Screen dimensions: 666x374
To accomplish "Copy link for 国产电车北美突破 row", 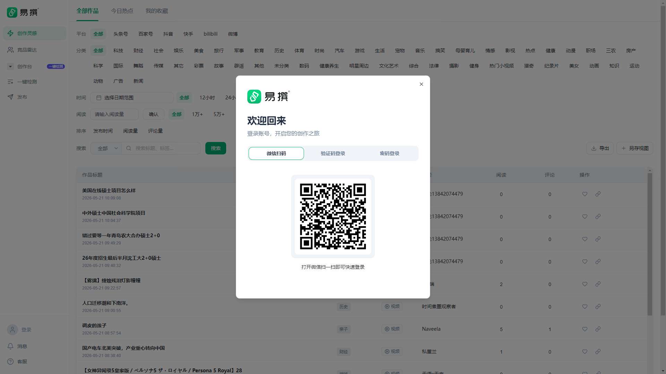I will (x=598, y=351).
